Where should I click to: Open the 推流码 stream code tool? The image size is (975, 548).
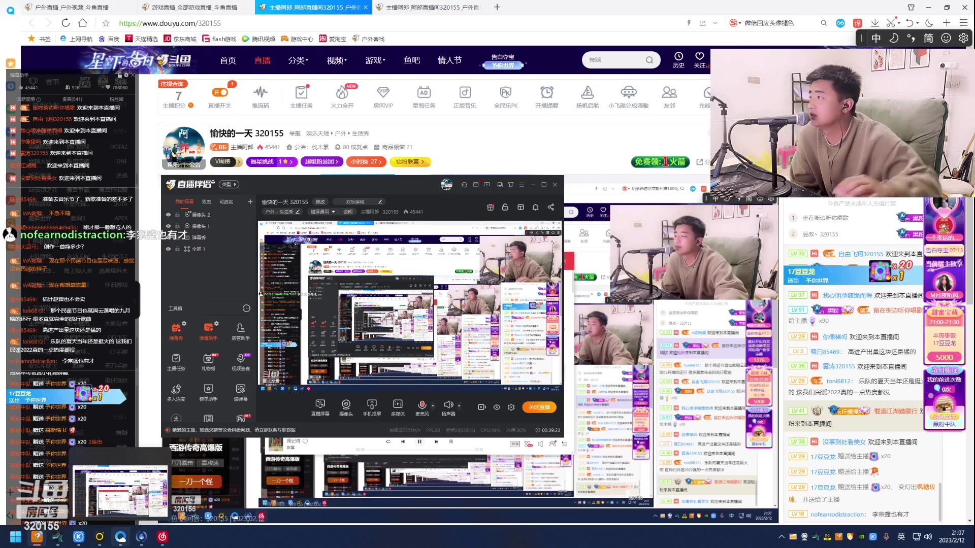[x=261, y=96]
